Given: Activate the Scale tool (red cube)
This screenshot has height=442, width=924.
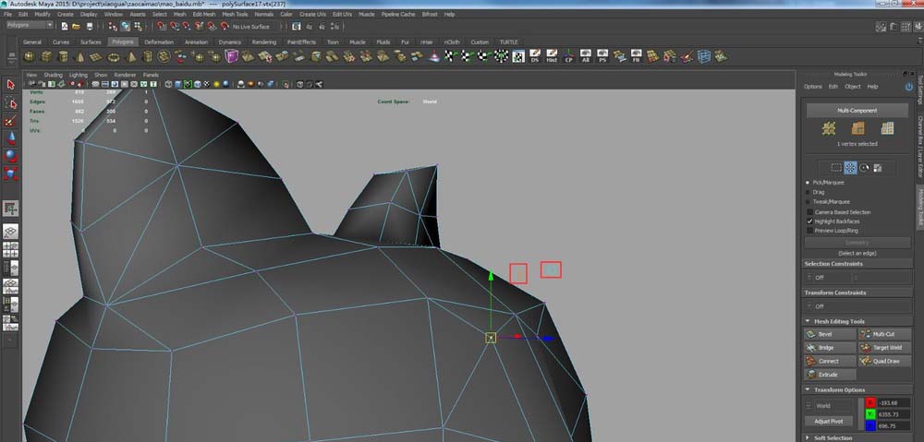Looking at the screenshot, I should pos(10,173).
